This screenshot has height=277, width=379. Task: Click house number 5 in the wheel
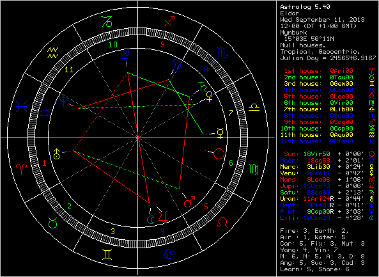pos(206,207)
